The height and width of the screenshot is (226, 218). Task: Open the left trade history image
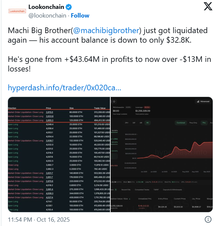click(58, 155)
